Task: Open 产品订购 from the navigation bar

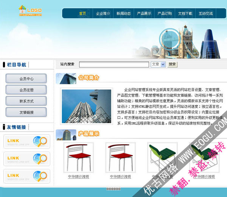Action: tap(165, 14)
